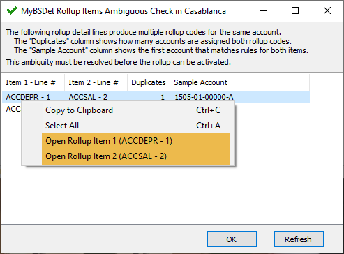
Task: Click the Refresh button
Action: (299, 239)
